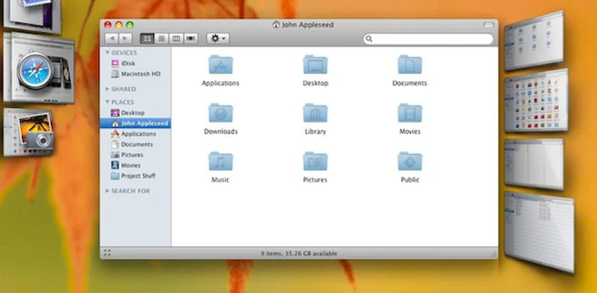Switch to icon view

pos(146,39)
